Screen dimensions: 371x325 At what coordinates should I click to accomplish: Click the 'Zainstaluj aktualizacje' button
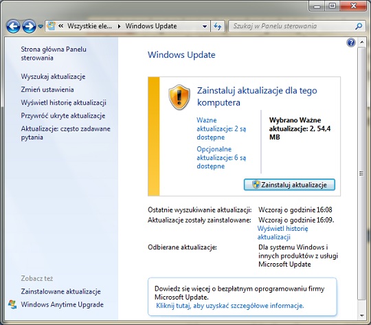(289, 185)
